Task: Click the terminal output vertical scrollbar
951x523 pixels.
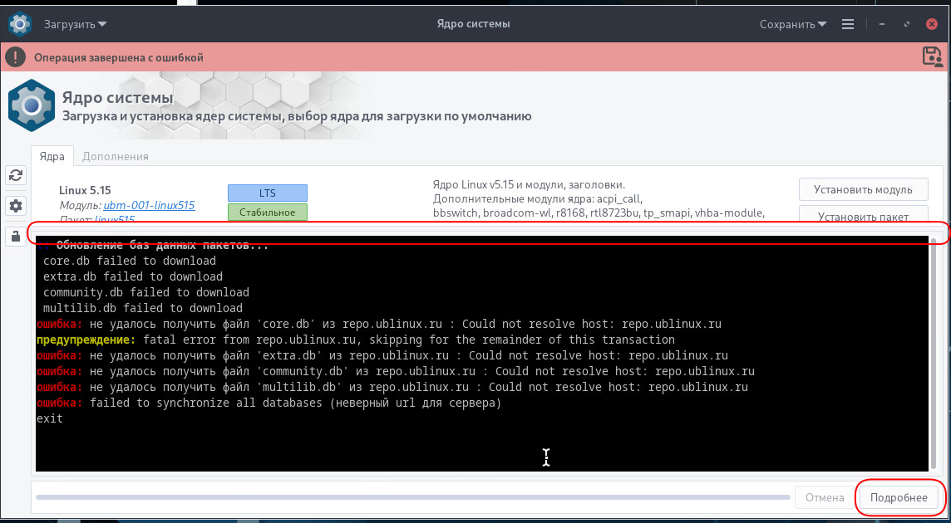Action: (934, 354)
